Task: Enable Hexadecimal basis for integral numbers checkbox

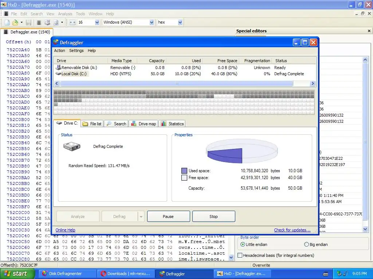Action: pos(240,255)
